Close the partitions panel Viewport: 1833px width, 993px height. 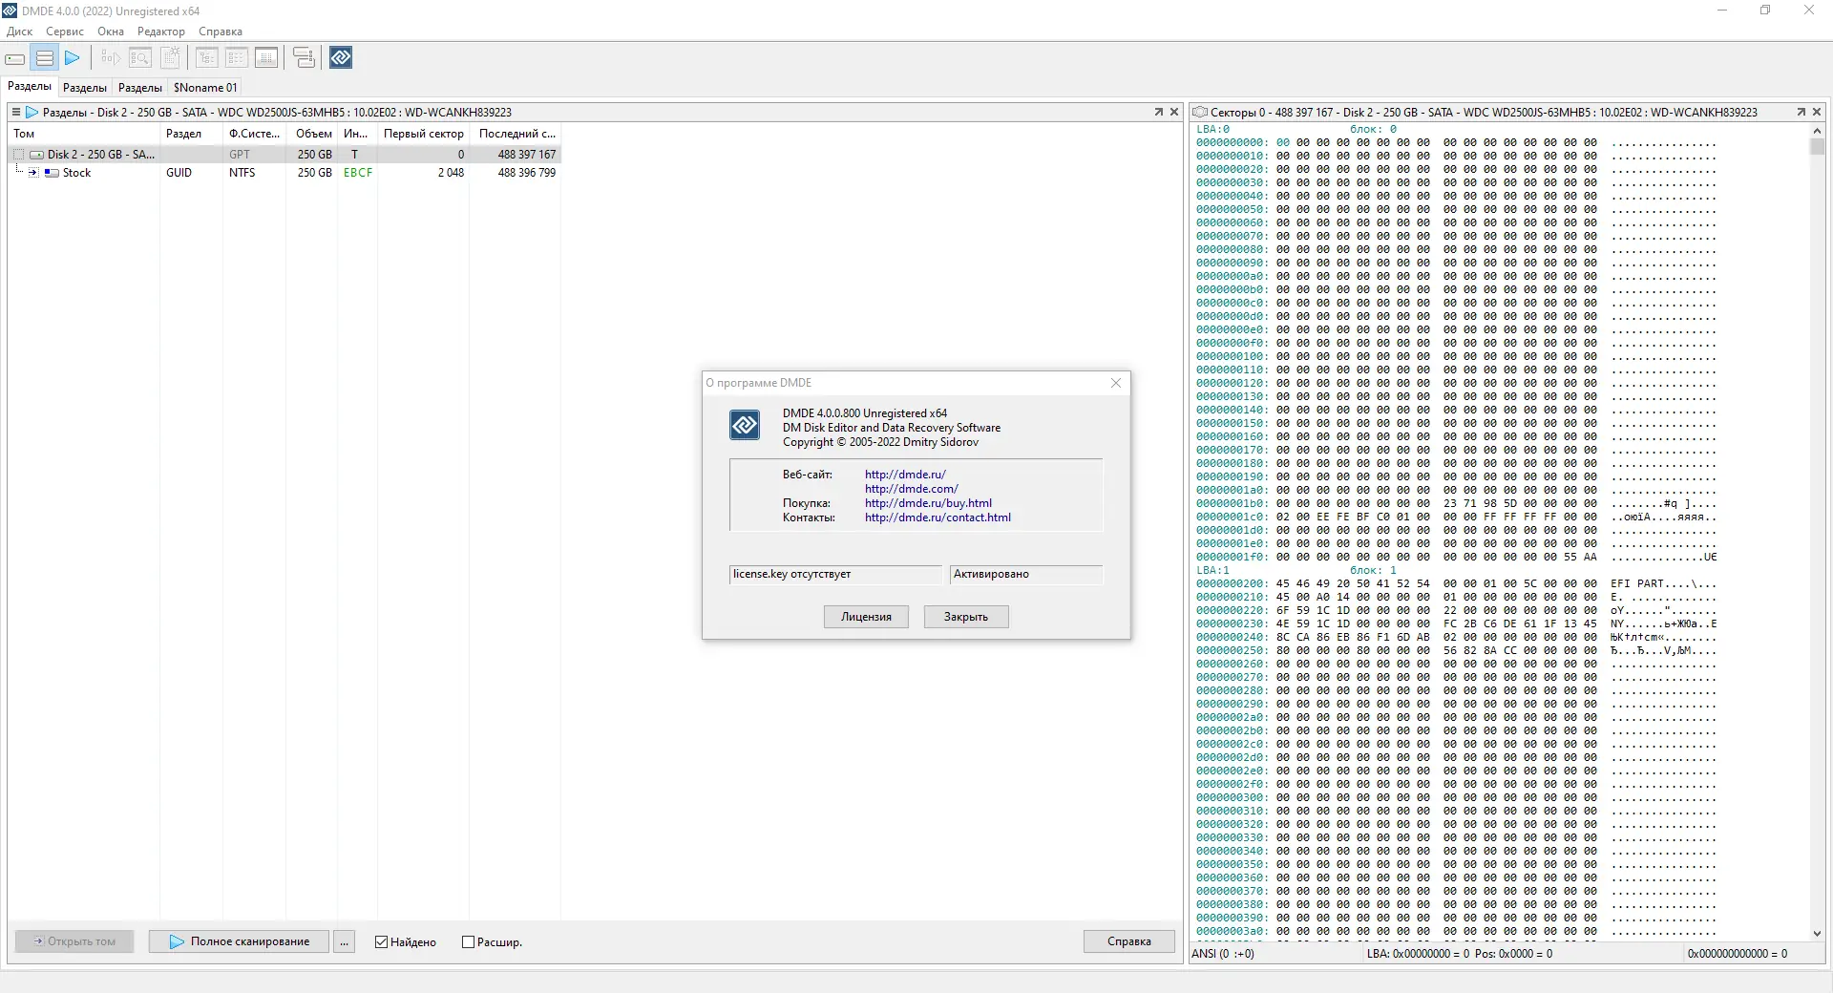click(1174, 112)
